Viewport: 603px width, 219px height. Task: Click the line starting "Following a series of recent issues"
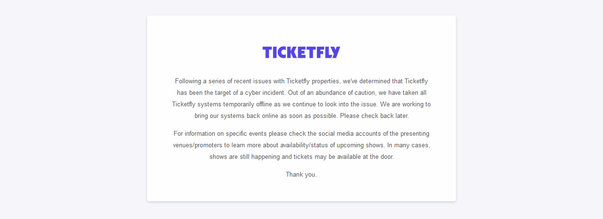point(301,81)
